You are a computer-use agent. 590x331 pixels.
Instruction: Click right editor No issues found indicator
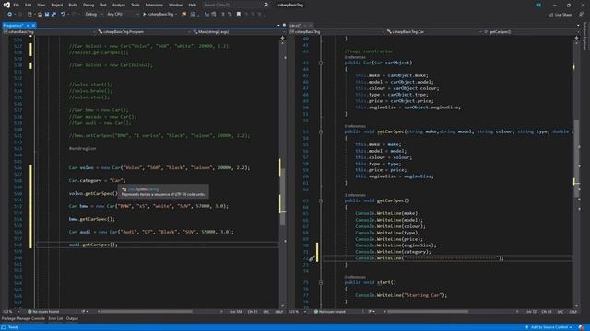click(330, 312)
